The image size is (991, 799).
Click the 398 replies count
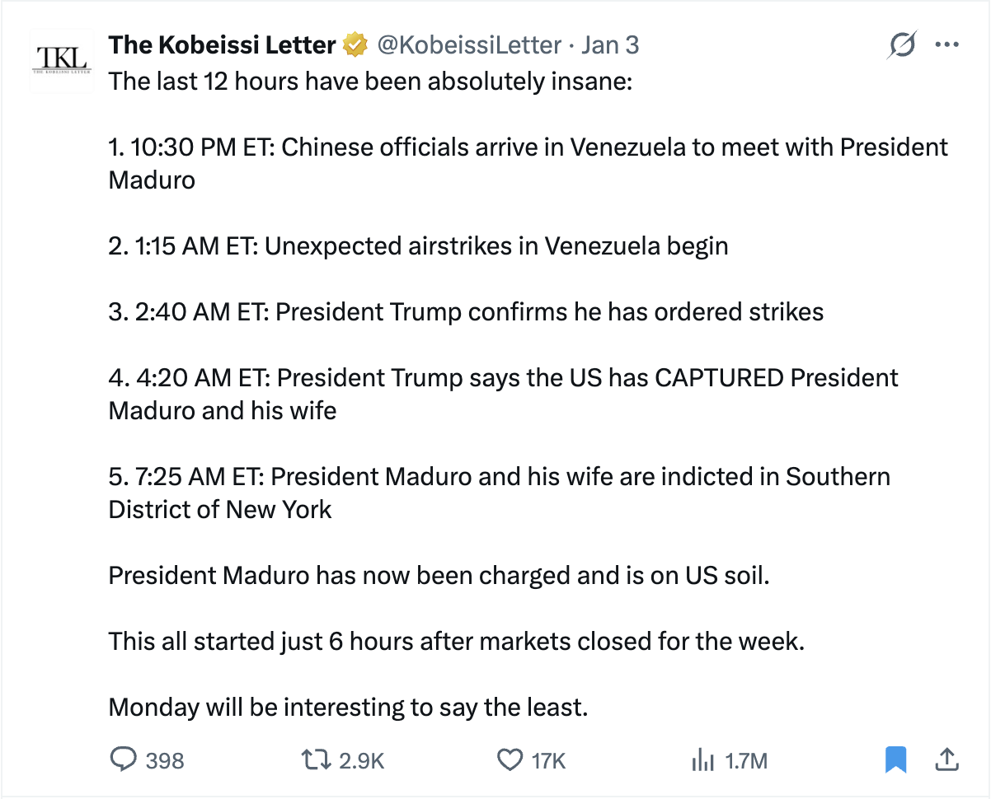coord(165,760)
